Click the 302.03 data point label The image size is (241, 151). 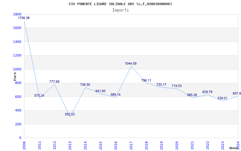[x=70, y=114]
